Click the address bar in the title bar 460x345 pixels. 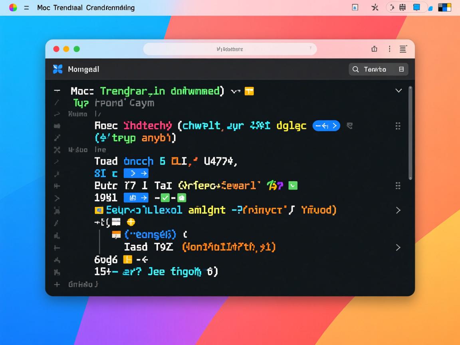click(230, 49)
